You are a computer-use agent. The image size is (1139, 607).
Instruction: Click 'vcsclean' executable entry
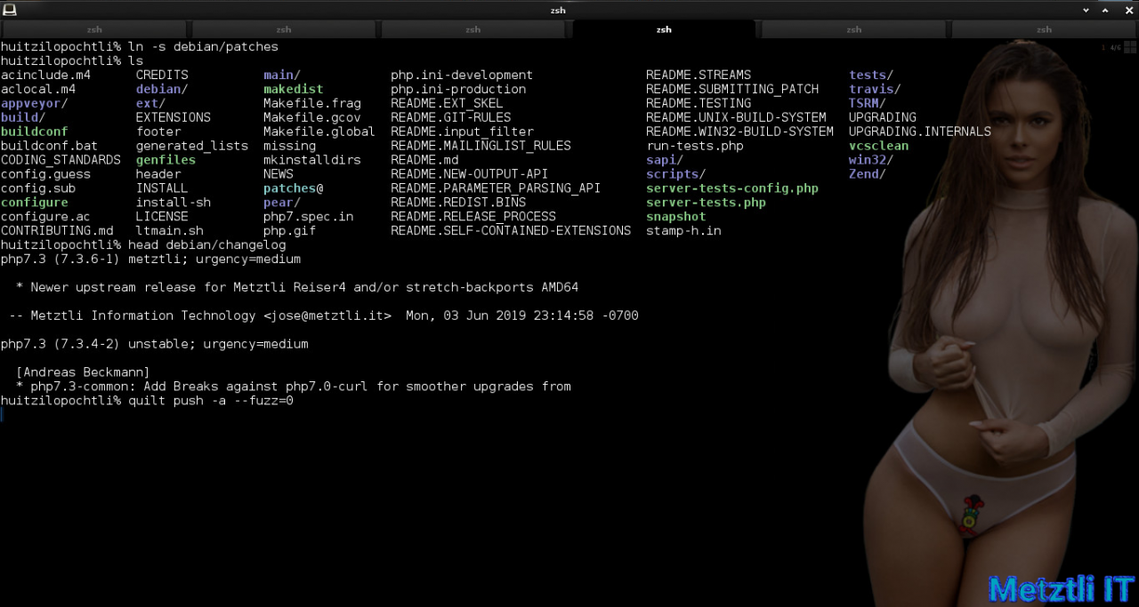point(879,146)
